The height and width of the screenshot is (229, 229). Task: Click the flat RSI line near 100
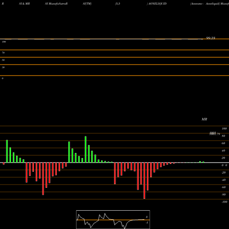[x=102, y=39]
